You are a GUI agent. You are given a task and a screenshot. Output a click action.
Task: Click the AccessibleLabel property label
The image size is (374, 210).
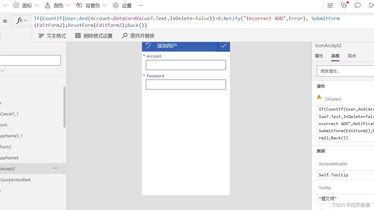point(333,164)
